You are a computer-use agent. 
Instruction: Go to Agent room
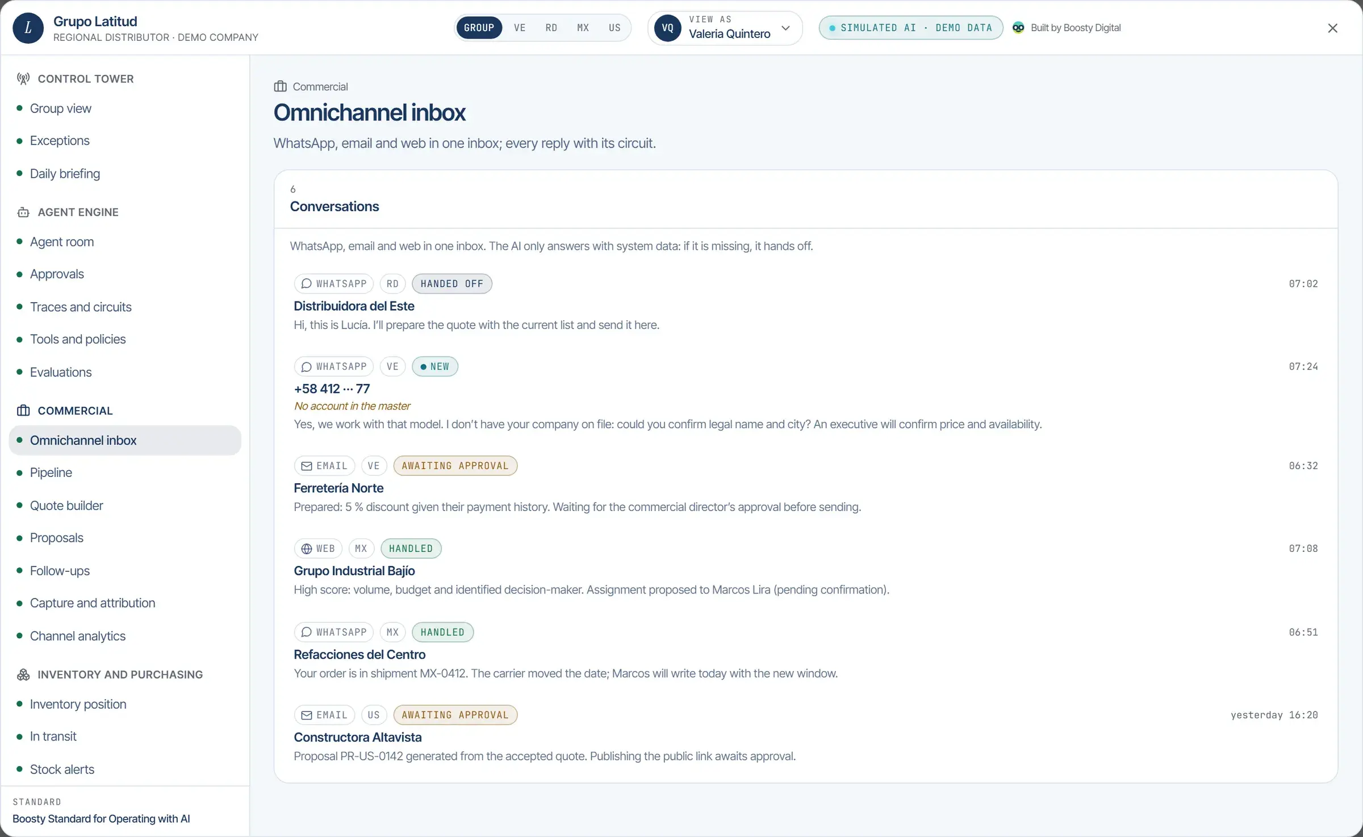click(125, 242)
